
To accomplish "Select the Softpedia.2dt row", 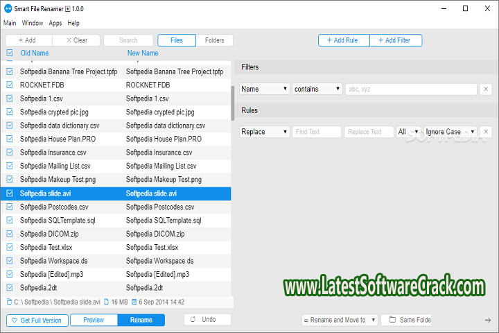I will pos(116,288).
